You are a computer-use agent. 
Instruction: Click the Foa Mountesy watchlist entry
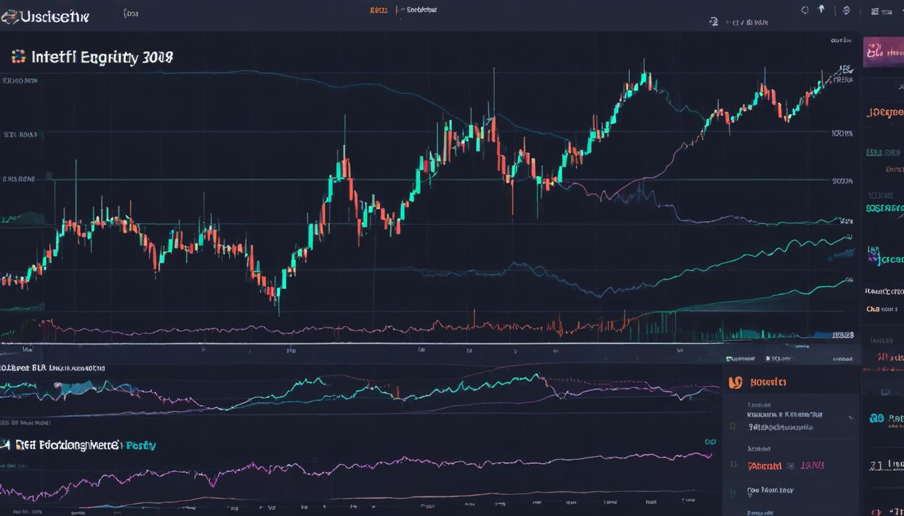click(771, 490)
